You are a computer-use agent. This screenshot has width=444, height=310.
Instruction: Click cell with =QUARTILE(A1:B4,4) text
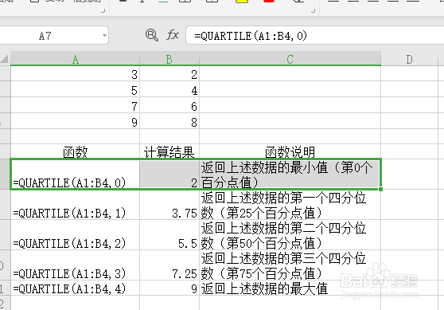(75, 288)
